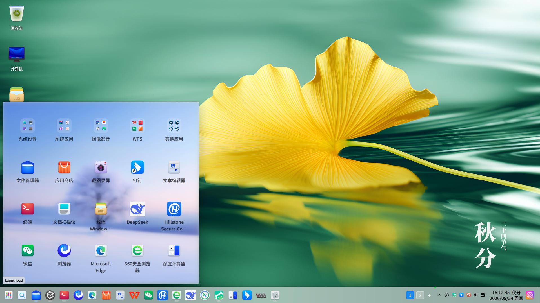Switch to workspace 1
540x303 pixels.
click(410, 295)
